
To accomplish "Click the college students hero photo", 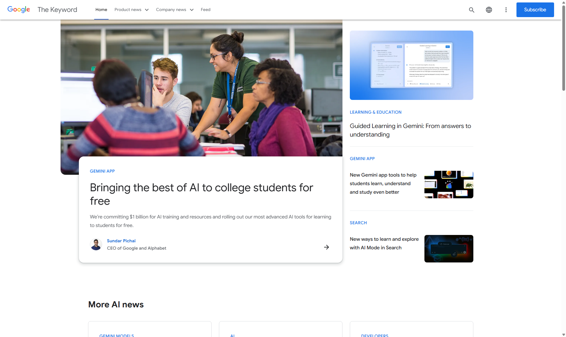I will [201, 89].
